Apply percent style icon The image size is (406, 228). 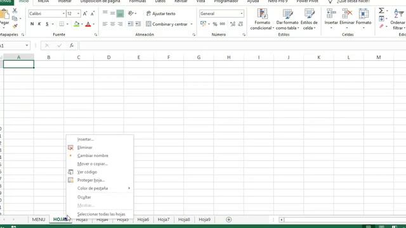(215, 24)
